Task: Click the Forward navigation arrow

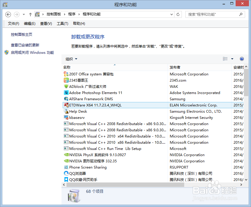Action: pos(17,14)
